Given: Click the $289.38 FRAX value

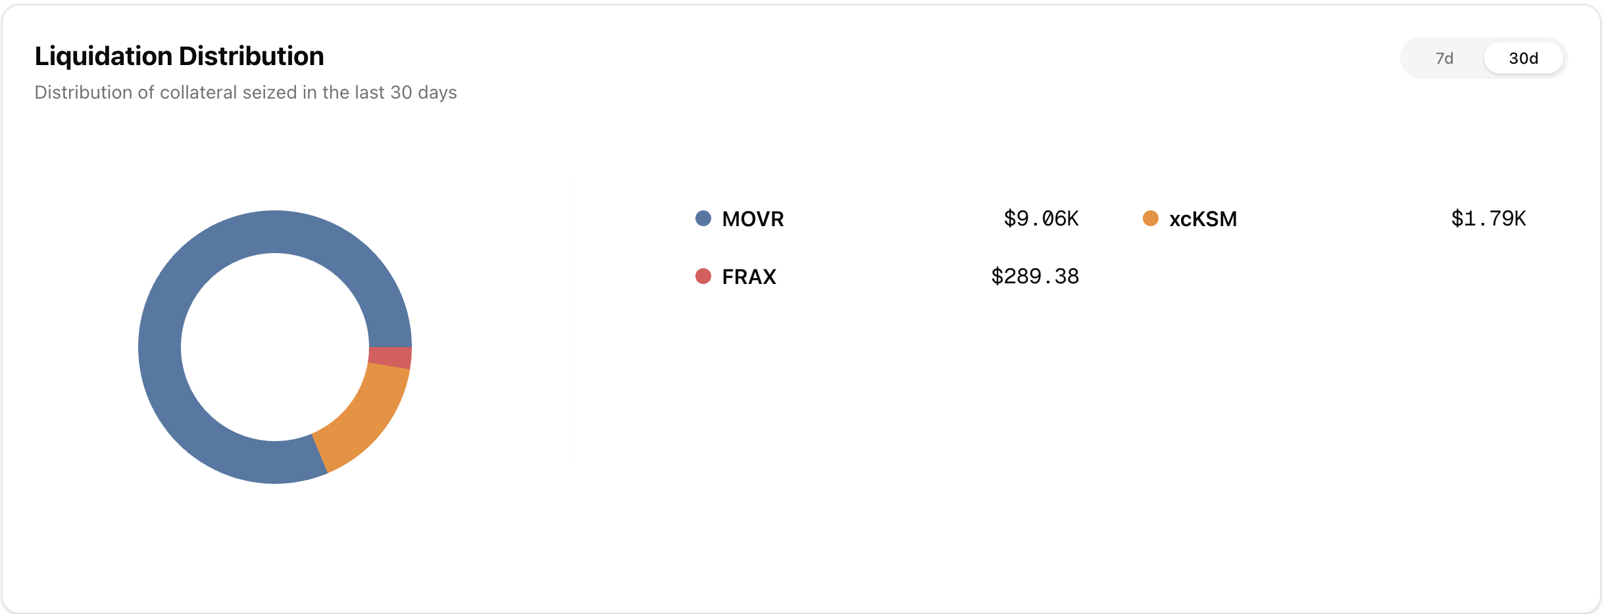Looking at the screenshot, I should click(x=1035, y=276).
